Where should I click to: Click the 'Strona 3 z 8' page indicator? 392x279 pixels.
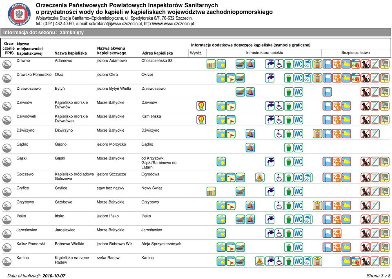[378, 276]
